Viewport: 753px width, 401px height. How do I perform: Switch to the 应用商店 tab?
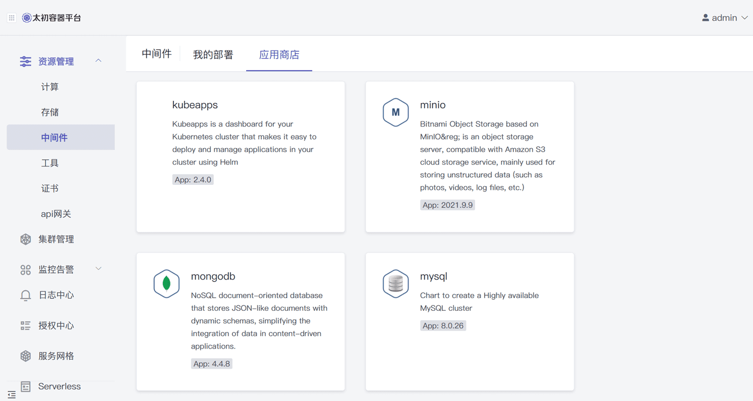[x=279, y=54]
